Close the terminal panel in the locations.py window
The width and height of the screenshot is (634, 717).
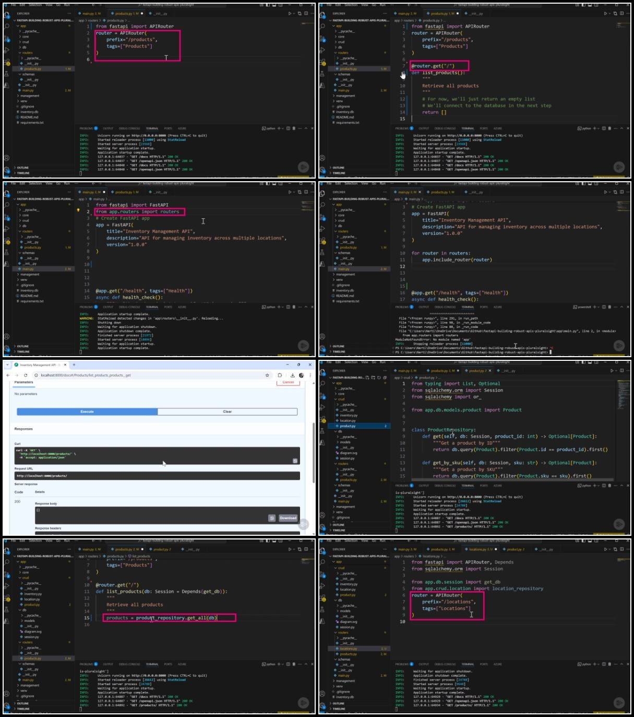(628, 664)
